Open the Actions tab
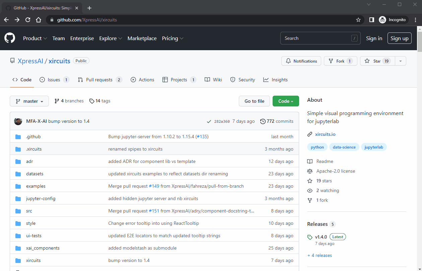 click(142, 80)
